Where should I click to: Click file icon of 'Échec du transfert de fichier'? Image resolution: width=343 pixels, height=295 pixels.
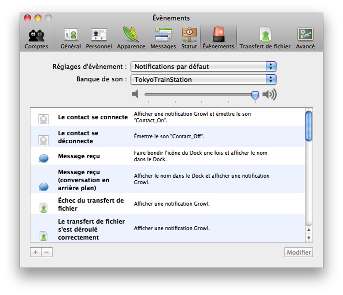point(43,208)
